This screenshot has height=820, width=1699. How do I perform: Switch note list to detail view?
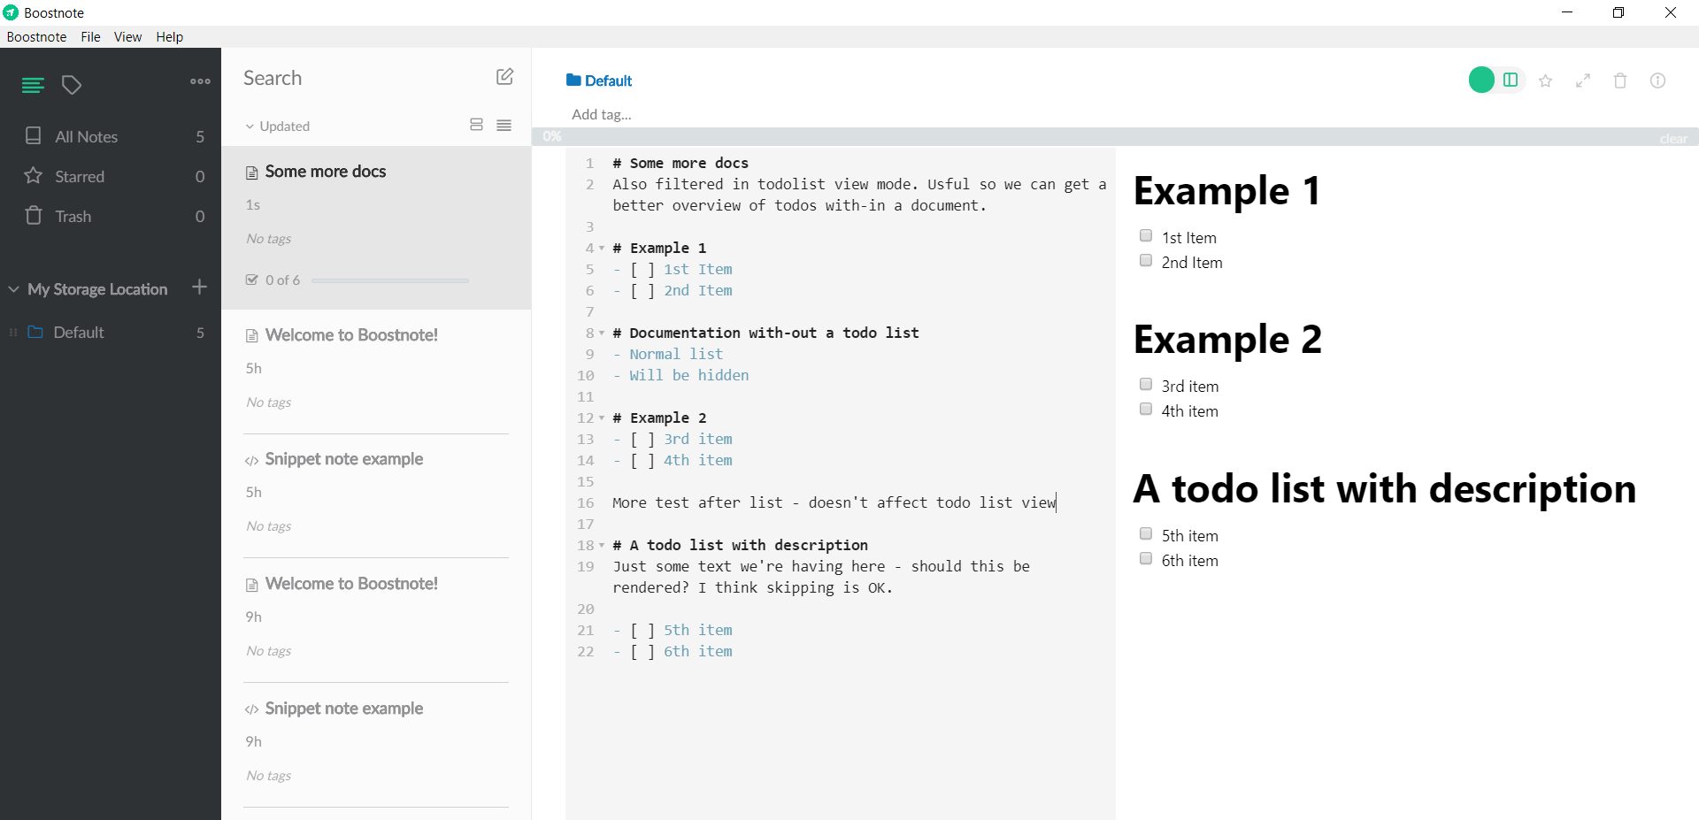point(476,125)
